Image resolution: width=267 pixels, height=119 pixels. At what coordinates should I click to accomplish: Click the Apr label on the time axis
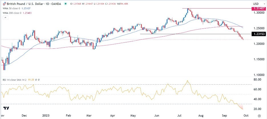point(112,116)
